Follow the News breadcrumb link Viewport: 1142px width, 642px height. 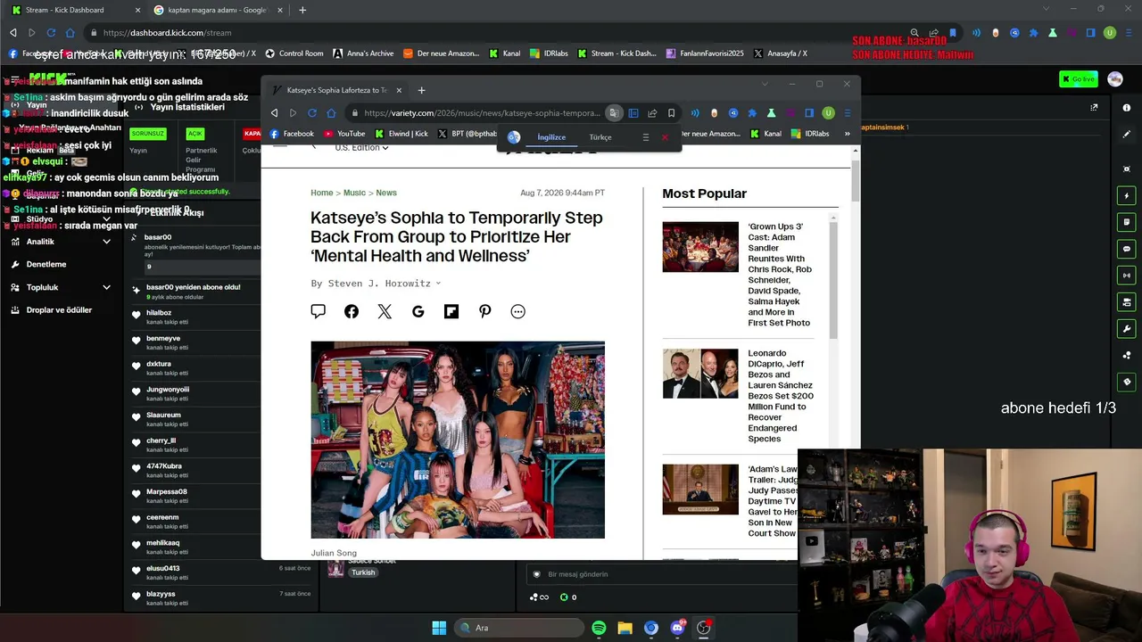pyautogui.click(x=386, y=193)
